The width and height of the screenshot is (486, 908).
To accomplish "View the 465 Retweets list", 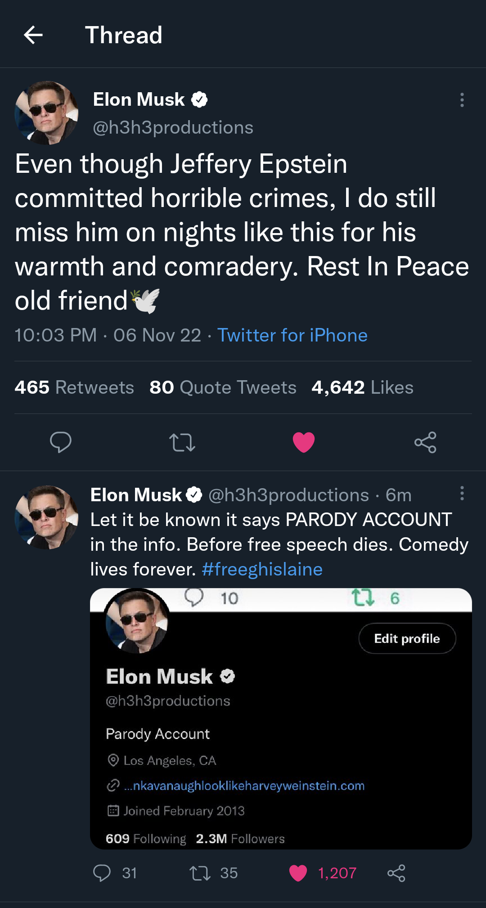I will click(x=74, y=387).
